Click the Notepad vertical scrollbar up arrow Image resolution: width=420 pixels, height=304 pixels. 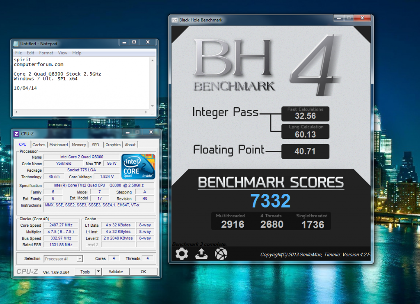coord(153,60)
